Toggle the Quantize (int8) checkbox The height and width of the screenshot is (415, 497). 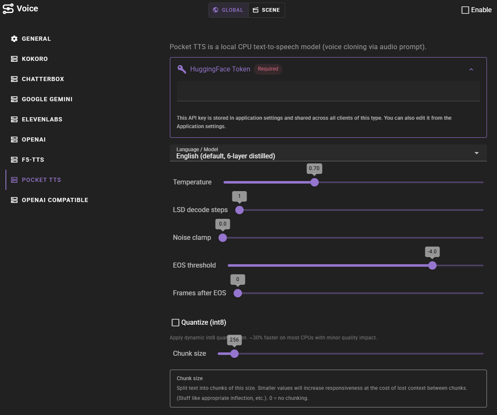pyautogui.click(x=175, y=323)
